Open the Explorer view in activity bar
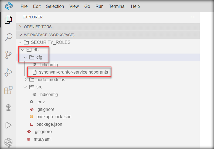 (8, 20)
